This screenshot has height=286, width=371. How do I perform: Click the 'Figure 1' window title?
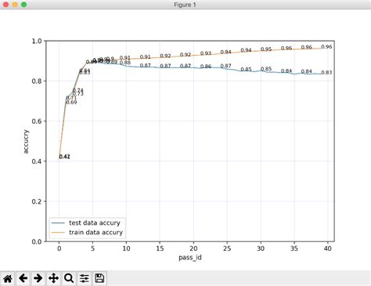185,5
